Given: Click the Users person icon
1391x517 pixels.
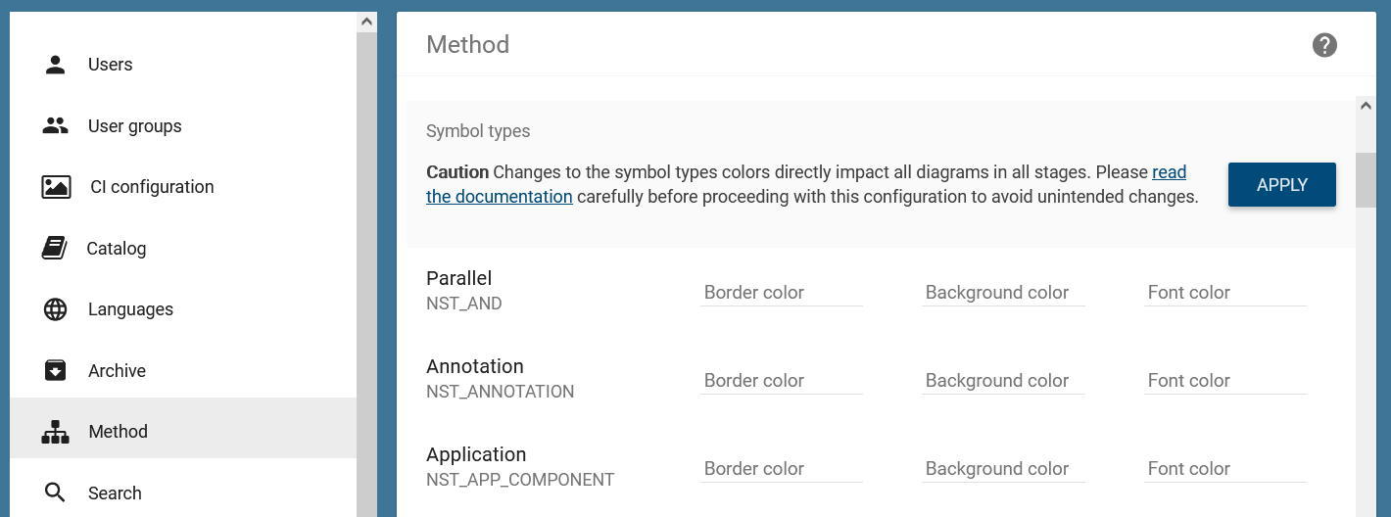Looking at the screenshot, I should point(56,65).
